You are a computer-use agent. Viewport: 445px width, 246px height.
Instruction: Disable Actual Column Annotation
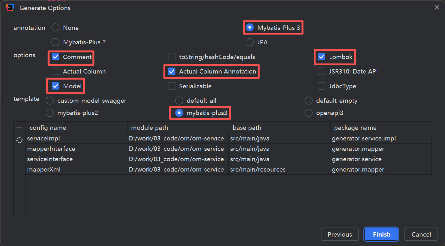(172, 71)
